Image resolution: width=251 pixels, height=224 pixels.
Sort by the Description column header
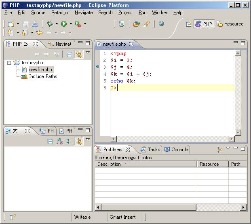click(109, 164)
